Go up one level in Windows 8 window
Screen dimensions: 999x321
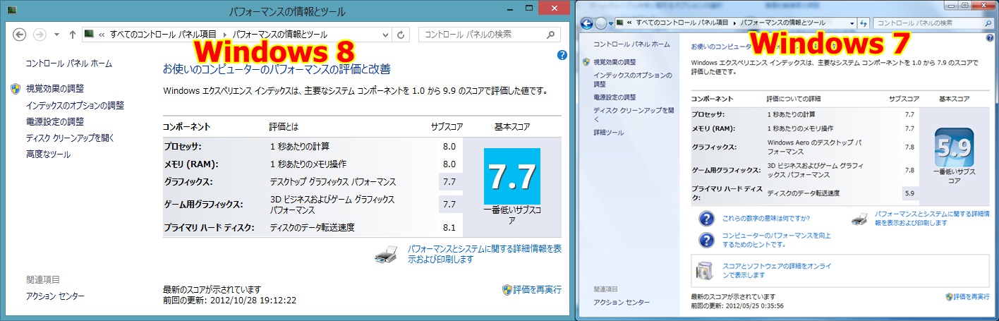coord(73,34)
